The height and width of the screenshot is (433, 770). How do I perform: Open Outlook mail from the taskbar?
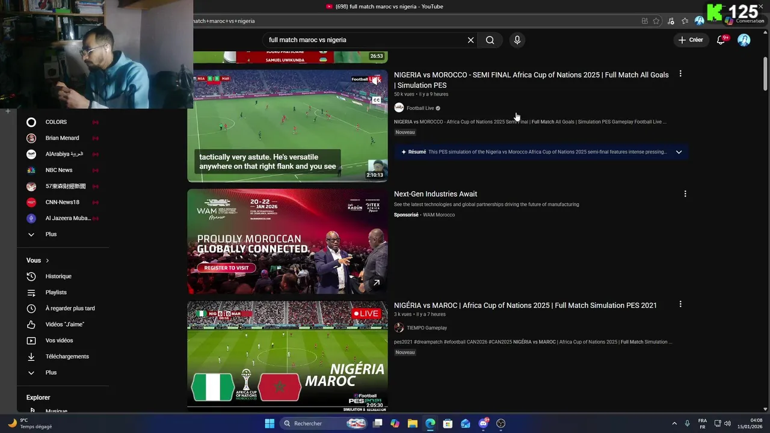pos(466,423)
